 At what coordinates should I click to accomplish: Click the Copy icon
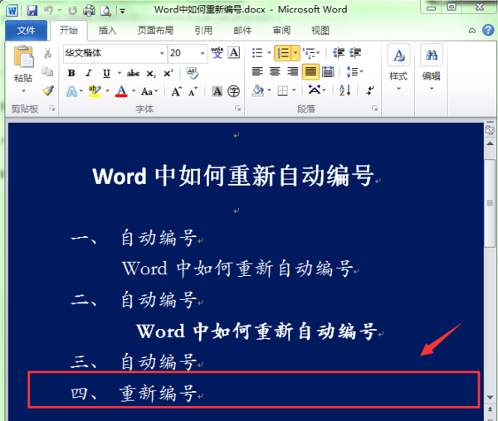tap(47, 71)
